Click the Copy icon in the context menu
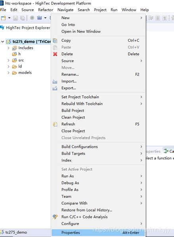Viewport: 174px width, 237px height. [55, 41]
